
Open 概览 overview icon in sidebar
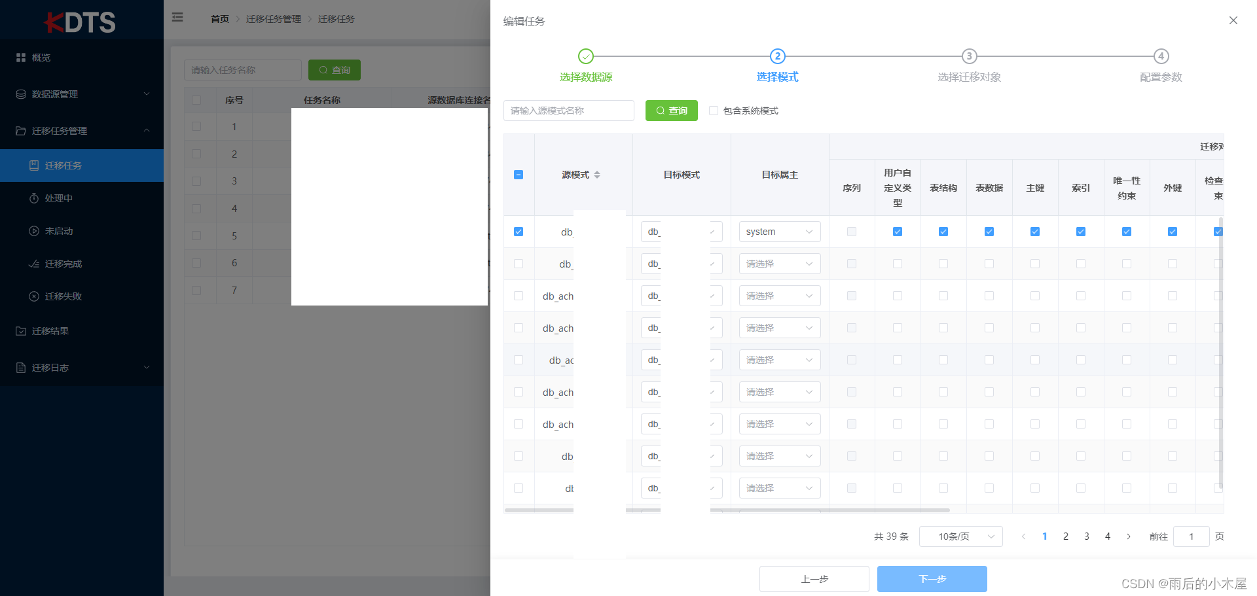(21, 58)
